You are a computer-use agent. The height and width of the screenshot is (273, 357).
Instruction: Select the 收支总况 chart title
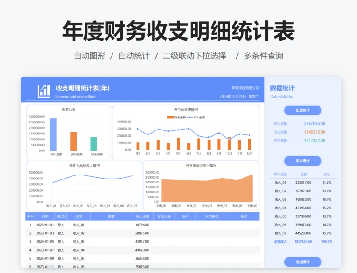click(69, 110)
